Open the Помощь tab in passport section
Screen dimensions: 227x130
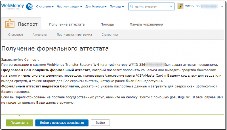[x=107, y=24]
